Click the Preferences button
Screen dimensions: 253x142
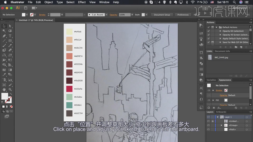(183, 15)
